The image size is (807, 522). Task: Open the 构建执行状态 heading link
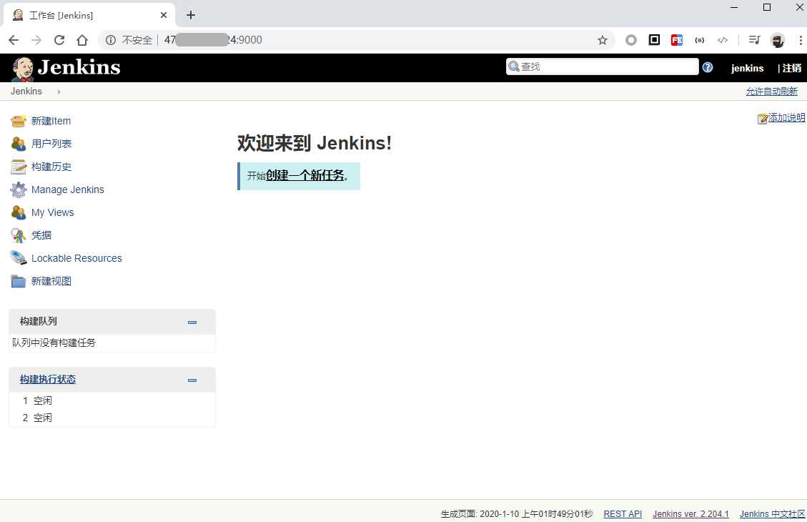(48, 380)
